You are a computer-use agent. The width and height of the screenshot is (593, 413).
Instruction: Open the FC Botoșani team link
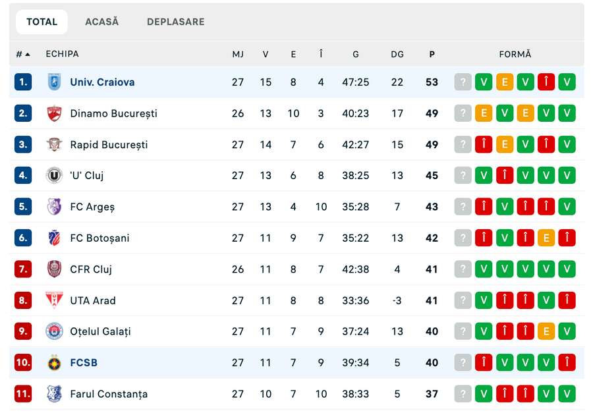tap(99, 238)
